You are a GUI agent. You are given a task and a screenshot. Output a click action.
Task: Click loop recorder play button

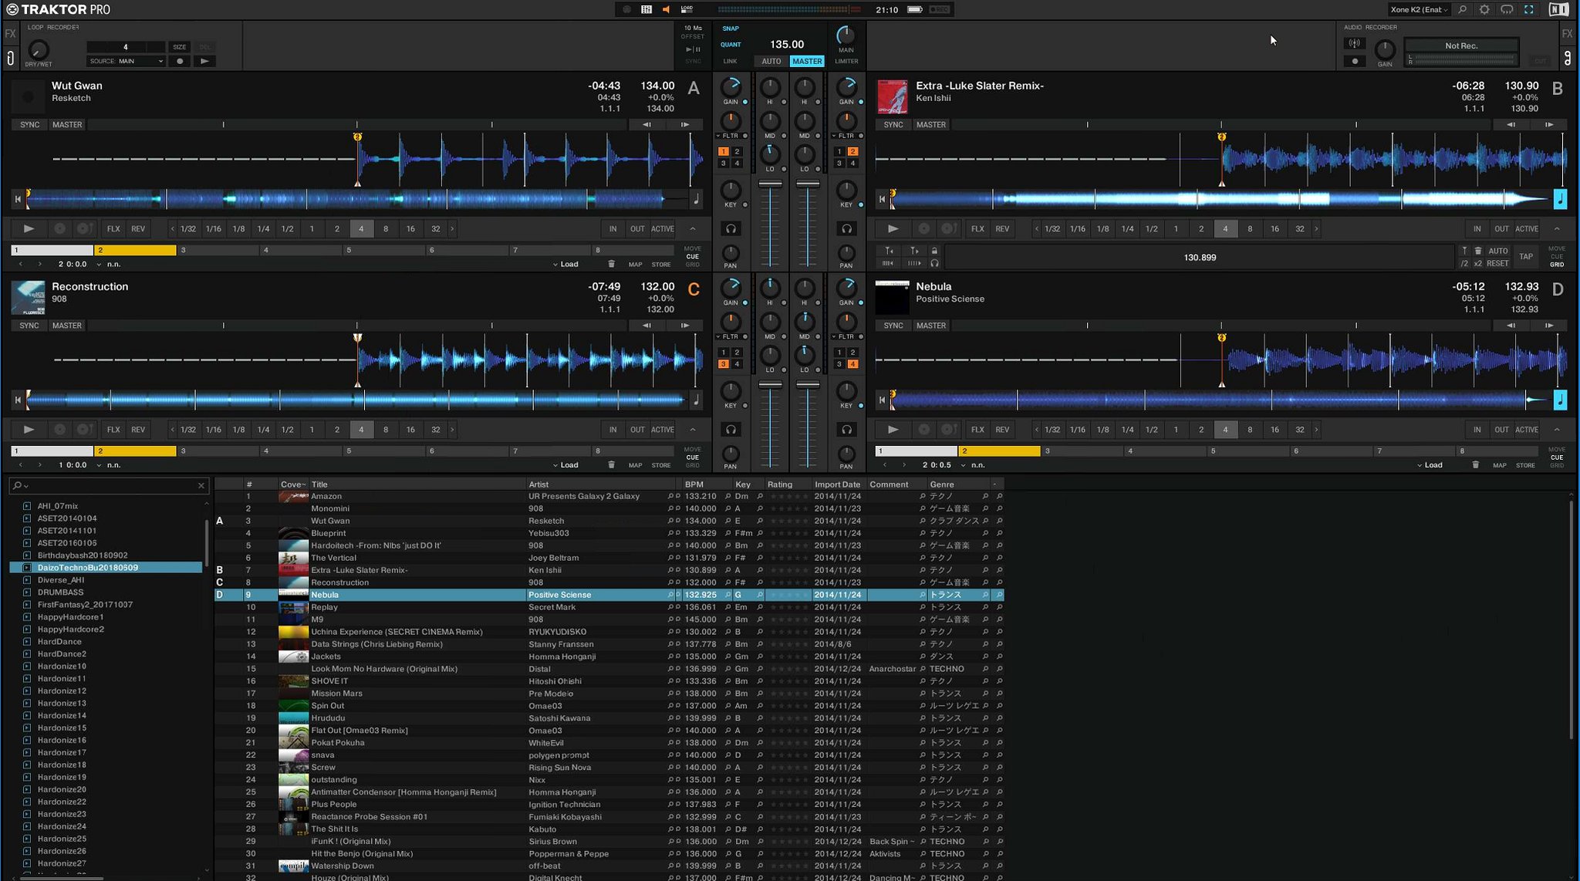(x=204, y=61)
